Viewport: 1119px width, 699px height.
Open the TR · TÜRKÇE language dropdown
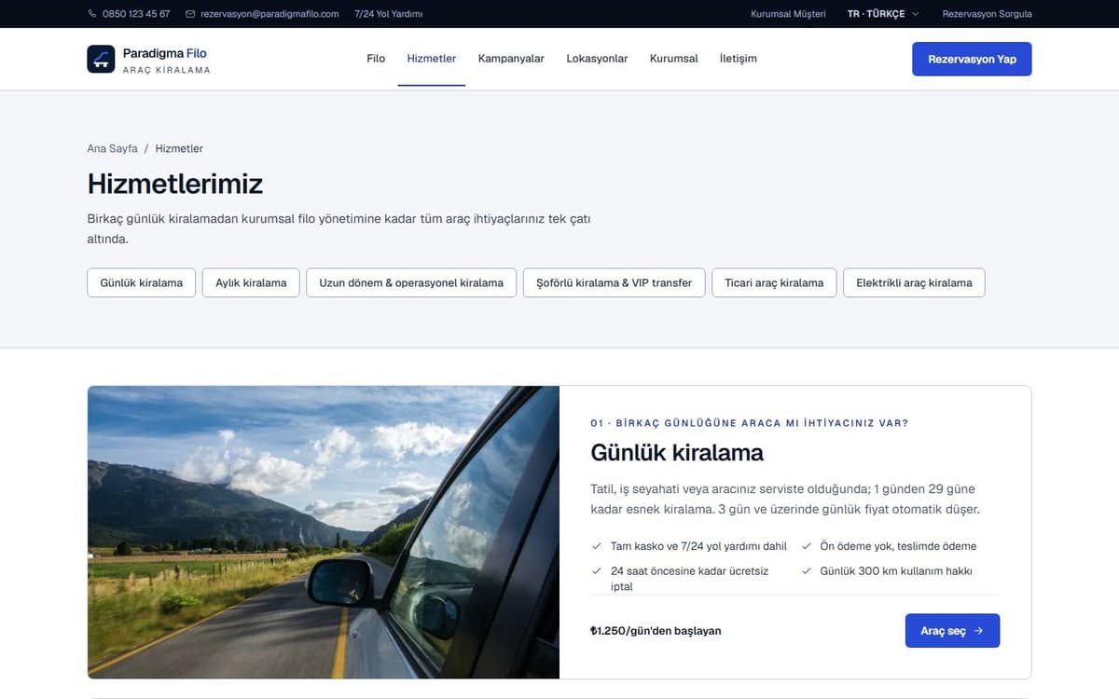[x=883, y=14]
